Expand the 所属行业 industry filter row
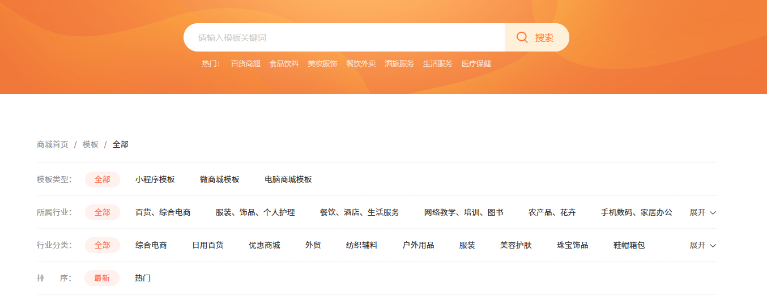This screenshot has width=767, height=295. pyautogui.click(x=702, y=212)
